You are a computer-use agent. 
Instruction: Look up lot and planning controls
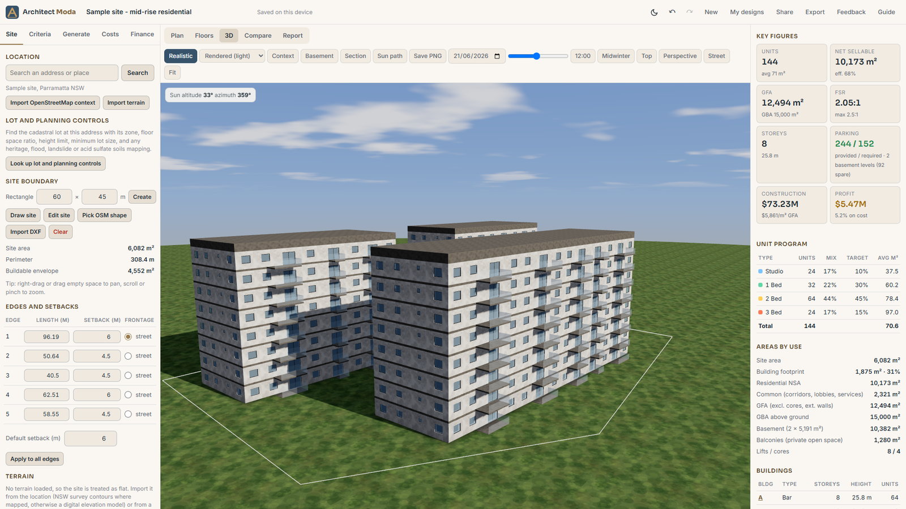(55, 163)
